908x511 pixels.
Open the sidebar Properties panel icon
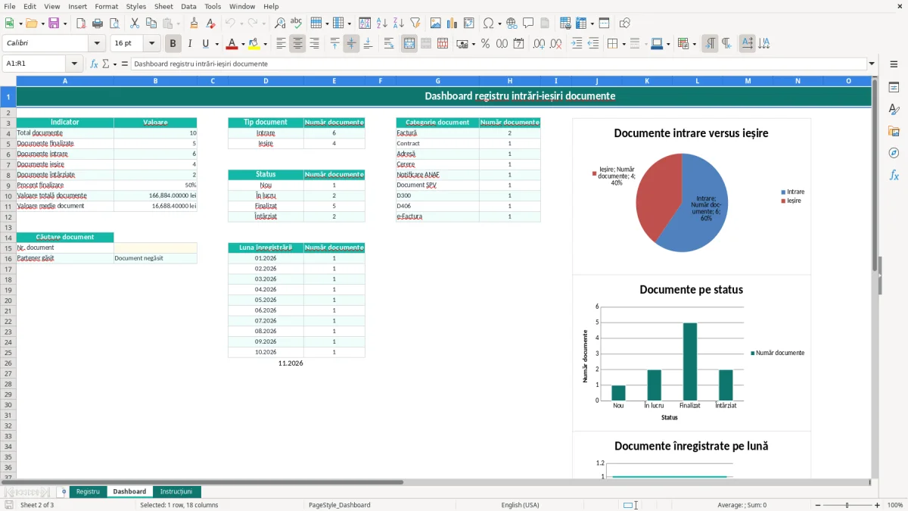pos(894,88)
